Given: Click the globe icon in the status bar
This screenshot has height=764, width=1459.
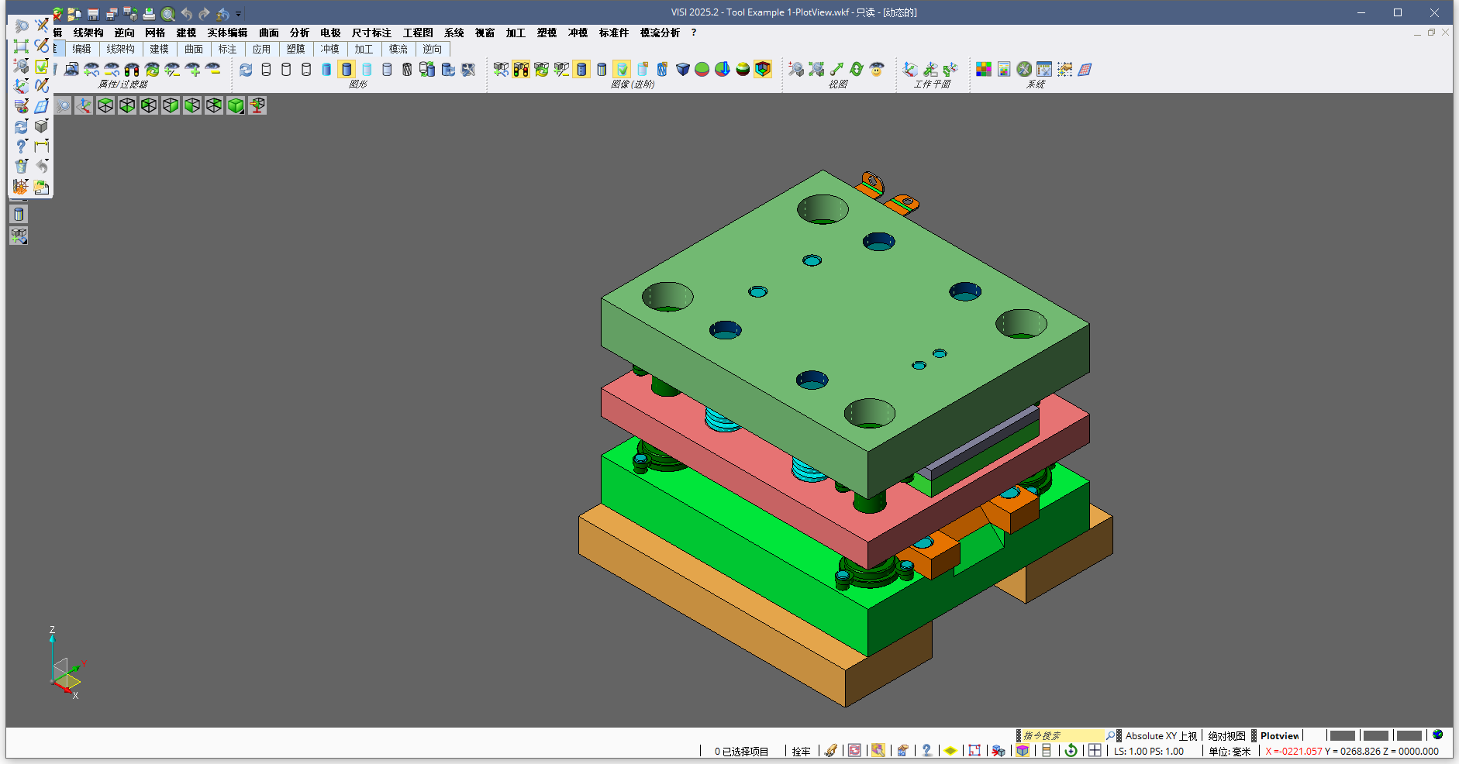Looking at the screenshot, I should (x=1438, y=735).
